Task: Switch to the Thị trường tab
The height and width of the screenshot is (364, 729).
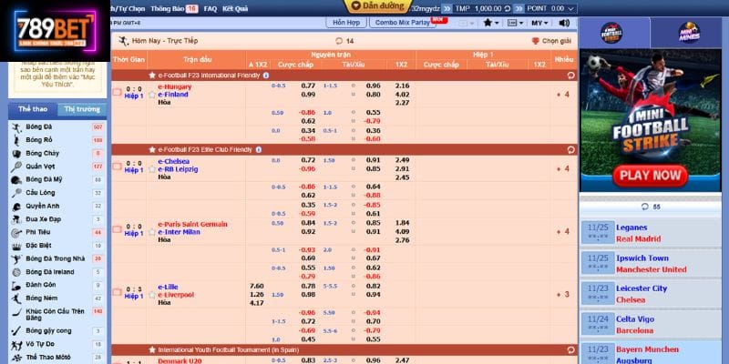Action: [x=82, y=109]
